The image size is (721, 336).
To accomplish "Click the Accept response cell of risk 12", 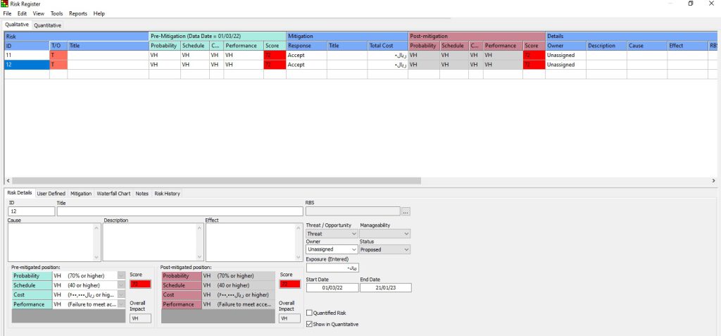I will coord(306,65).
